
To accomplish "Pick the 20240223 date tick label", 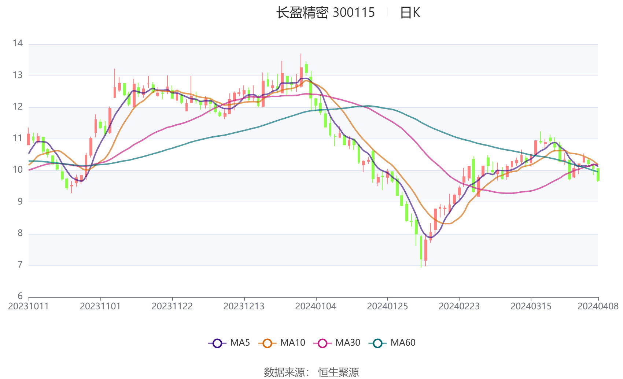I will coord(459,306).
